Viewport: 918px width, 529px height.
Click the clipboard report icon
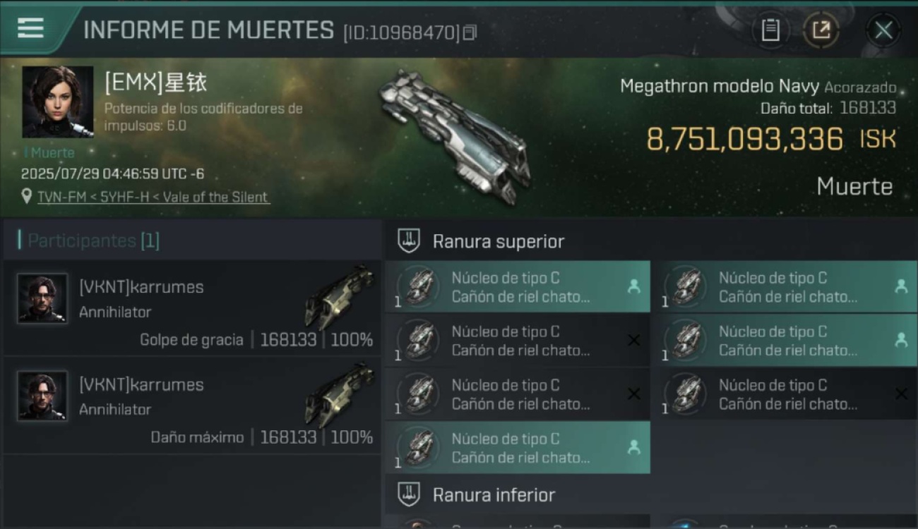tap(770, 30)
